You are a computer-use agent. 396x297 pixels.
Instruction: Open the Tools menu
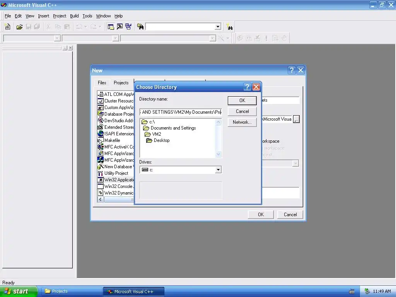pos(87,16)
